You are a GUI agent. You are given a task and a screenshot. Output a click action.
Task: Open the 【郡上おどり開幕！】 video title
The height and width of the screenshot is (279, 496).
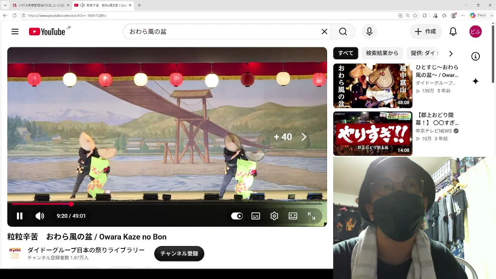click(437, 119)
